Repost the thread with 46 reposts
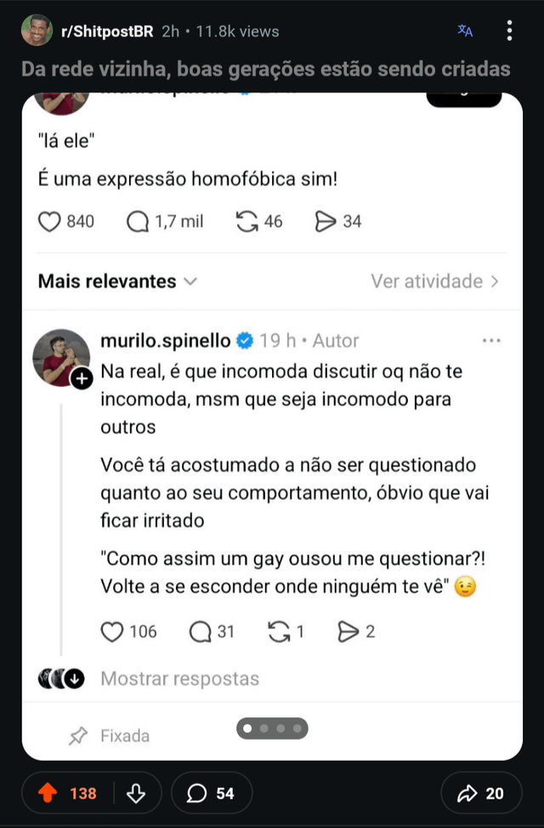This screenshot has width=544, height=828. (x=246, y=222)
